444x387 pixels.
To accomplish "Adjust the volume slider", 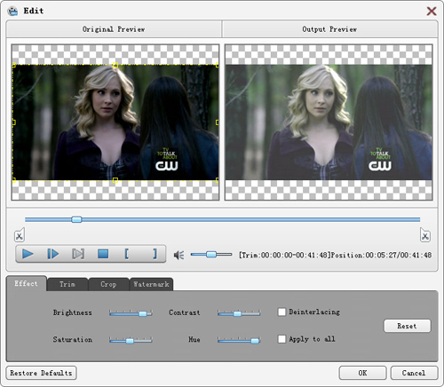I will (211, 254).
